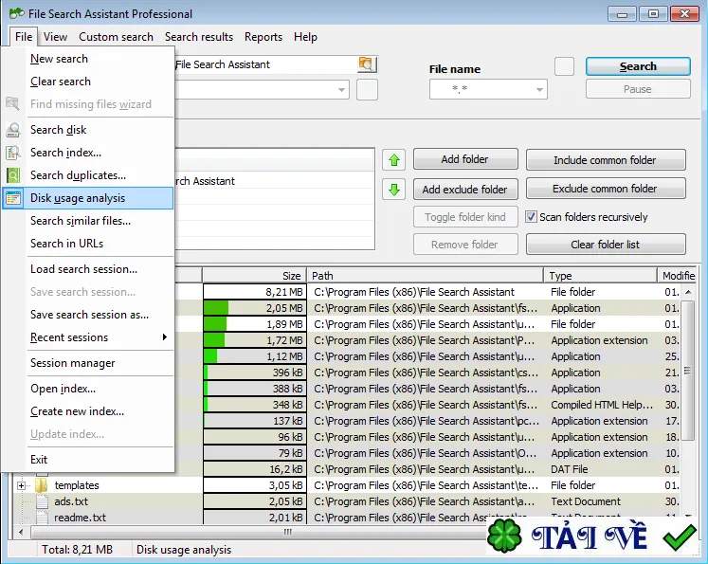The height and width of the screenshot is (564, 708).
Task: Click the Add exclude folder button
Action: click(x=465, y=190)
